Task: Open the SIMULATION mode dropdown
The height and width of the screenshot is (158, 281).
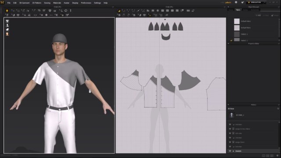Action: [x=256, y=2]
